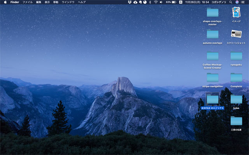249x155 pixels.
Task: Click the Evernote elephant menu bar icon
Action: click(x=140, y=2)
